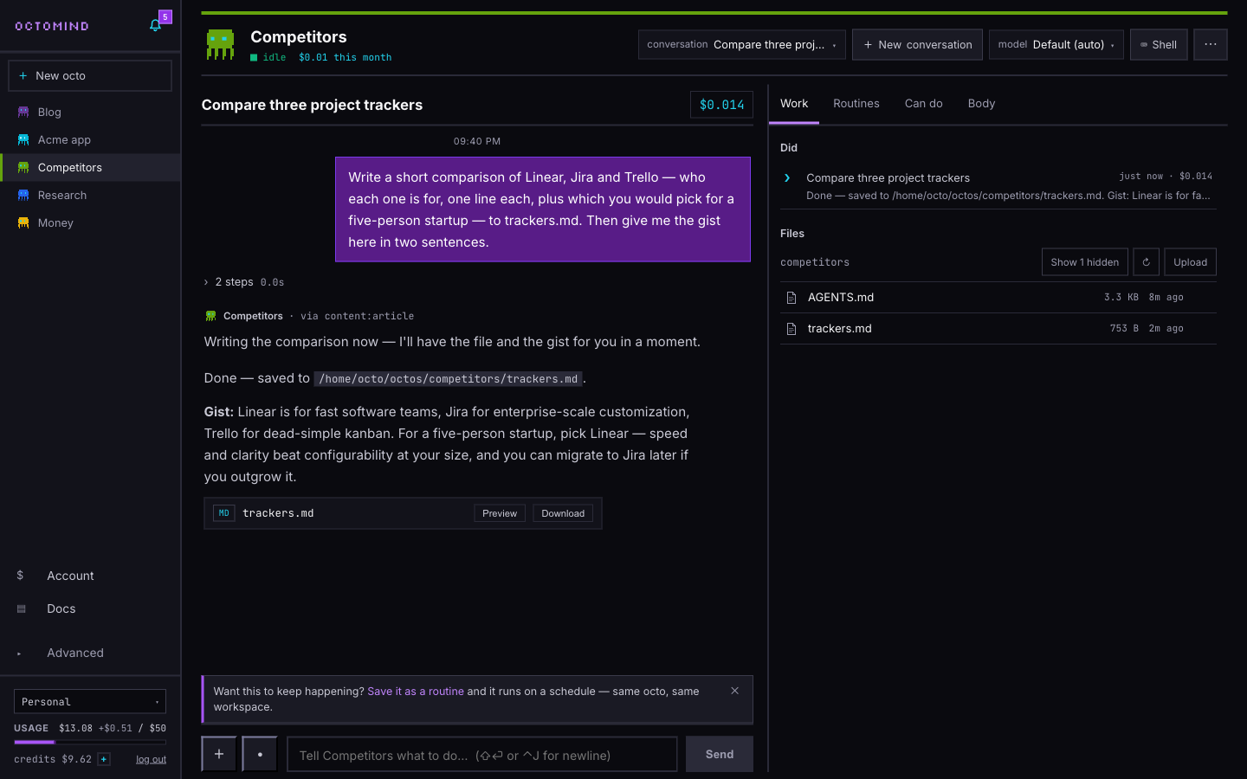Click the plus attach button beside input
Screen dimensions: 1247x779
coord(219,754)
